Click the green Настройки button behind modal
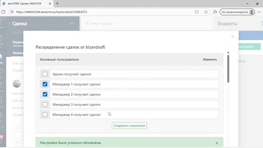The width and height of the screenshot is (263, 148). coord(249,46)
